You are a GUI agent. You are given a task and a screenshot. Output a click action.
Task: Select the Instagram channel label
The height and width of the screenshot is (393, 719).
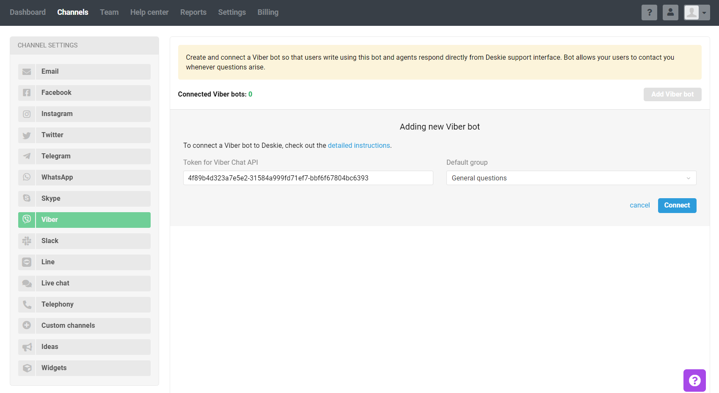(x=57, y=114)
